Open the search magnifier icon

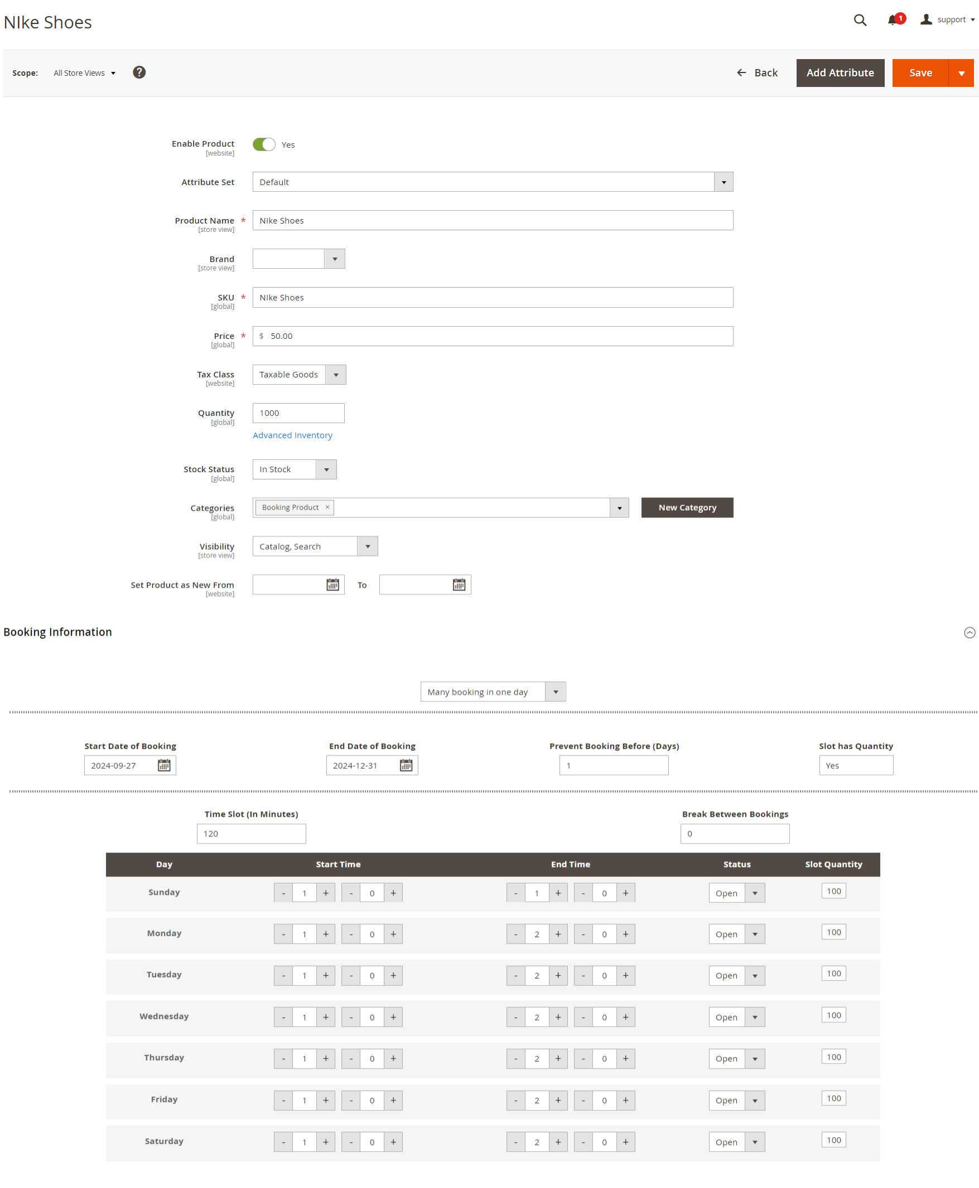[x=860, y=20]
